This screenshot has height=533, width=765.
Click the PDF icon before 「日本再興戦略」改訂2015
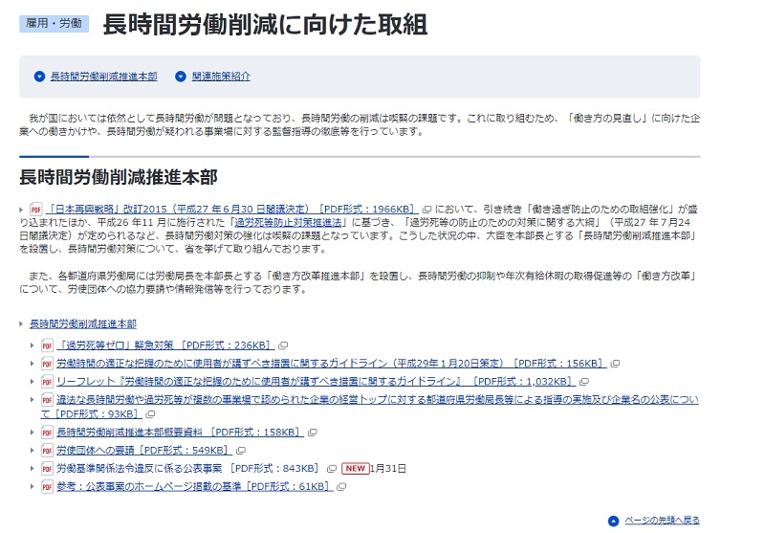pyautogui.click(x=36, y=209)
